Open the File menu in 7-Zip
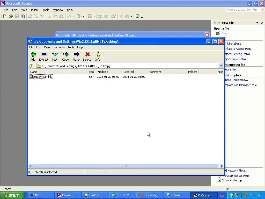The image size is (265, 199). [31, 47]
